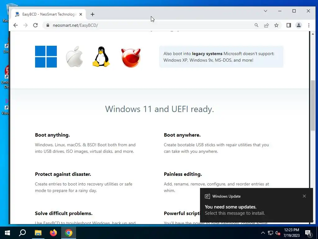Click the scrollbar's up arrow

[313, 34]
